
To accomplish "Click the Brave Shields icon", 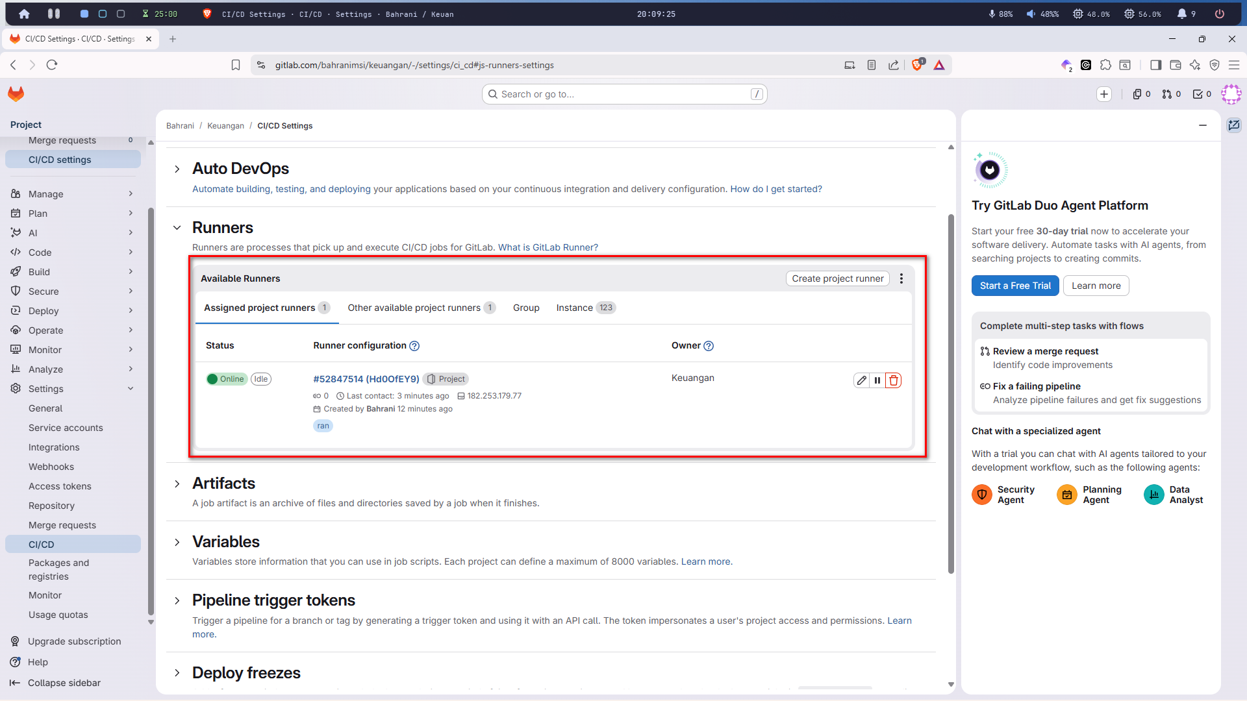I will [x=918, y=65].
